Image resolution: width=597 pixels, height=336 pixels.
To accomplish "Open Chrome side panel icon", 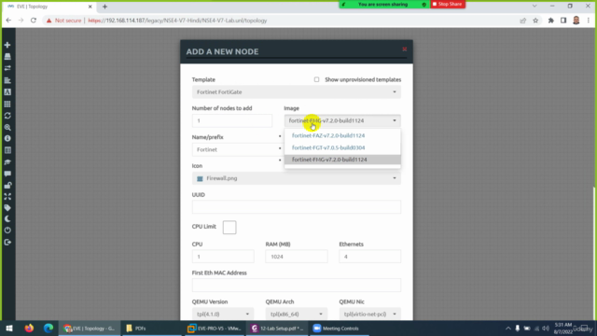I will [563, 21].
